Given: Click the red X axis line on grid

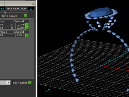Looking at the screenshot, I should (x=116, y=68).
